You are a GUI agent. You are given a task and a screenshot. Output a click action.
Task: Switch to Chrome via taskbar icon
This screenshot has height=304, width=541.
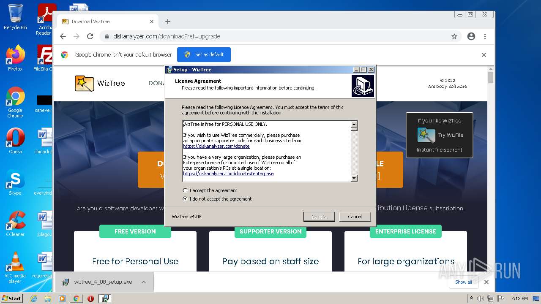76,299
